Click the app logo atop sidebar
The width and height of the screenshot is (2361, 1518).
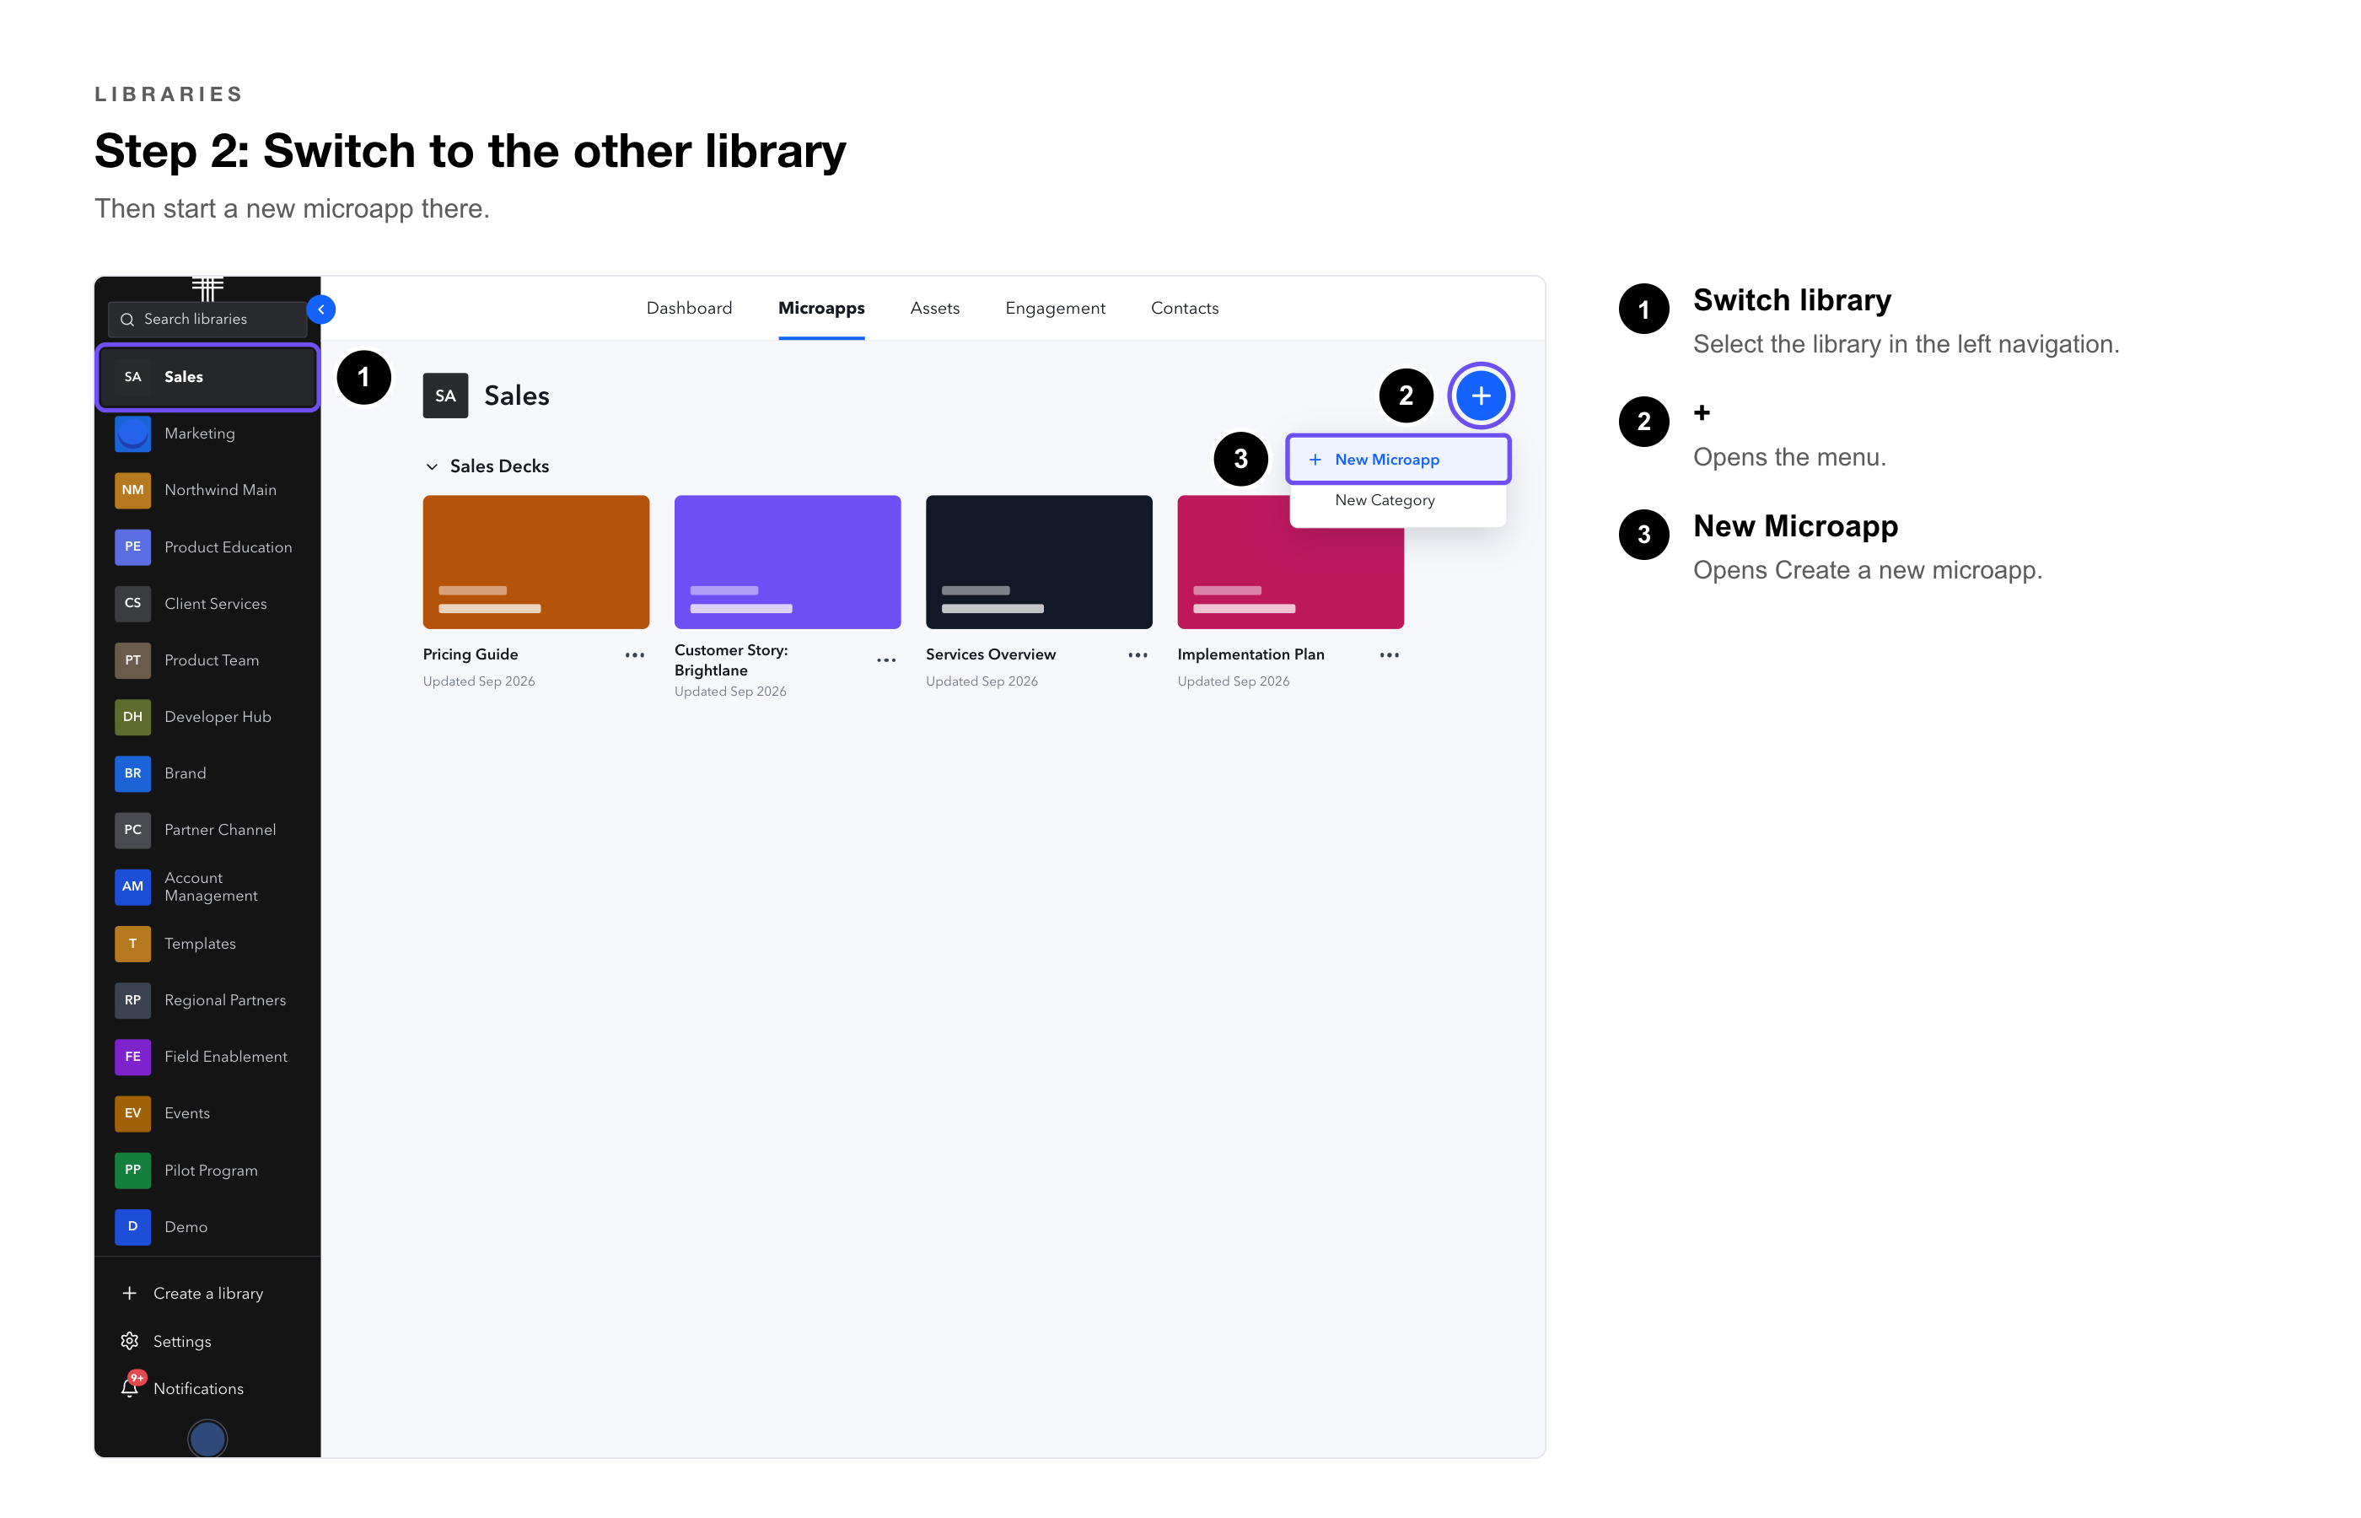(x=207, y=288)
